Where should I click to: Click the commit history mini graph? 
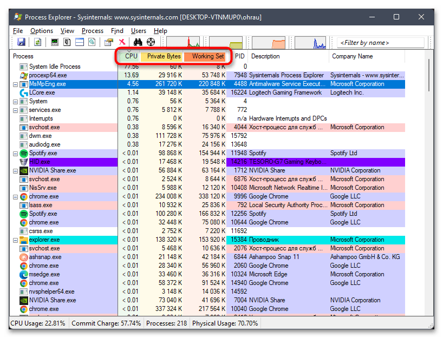click(x=225, y=42)
